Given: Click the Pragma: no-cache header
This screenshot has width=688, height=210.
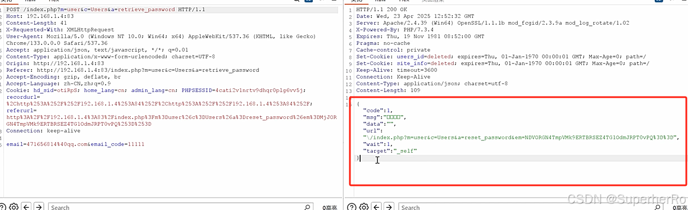Looking at the screenshot, I should (383, 43).
